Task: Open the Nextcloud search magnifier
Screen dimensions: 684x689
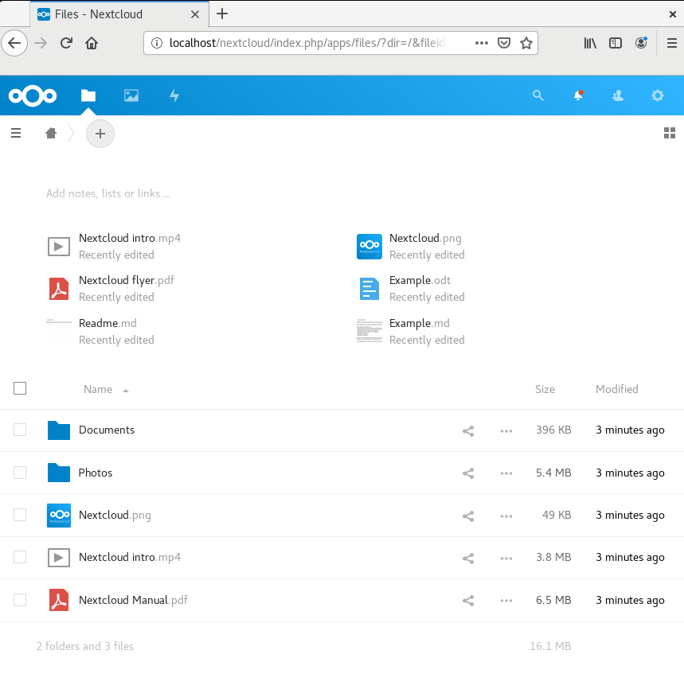Action: tap(538, 95)
